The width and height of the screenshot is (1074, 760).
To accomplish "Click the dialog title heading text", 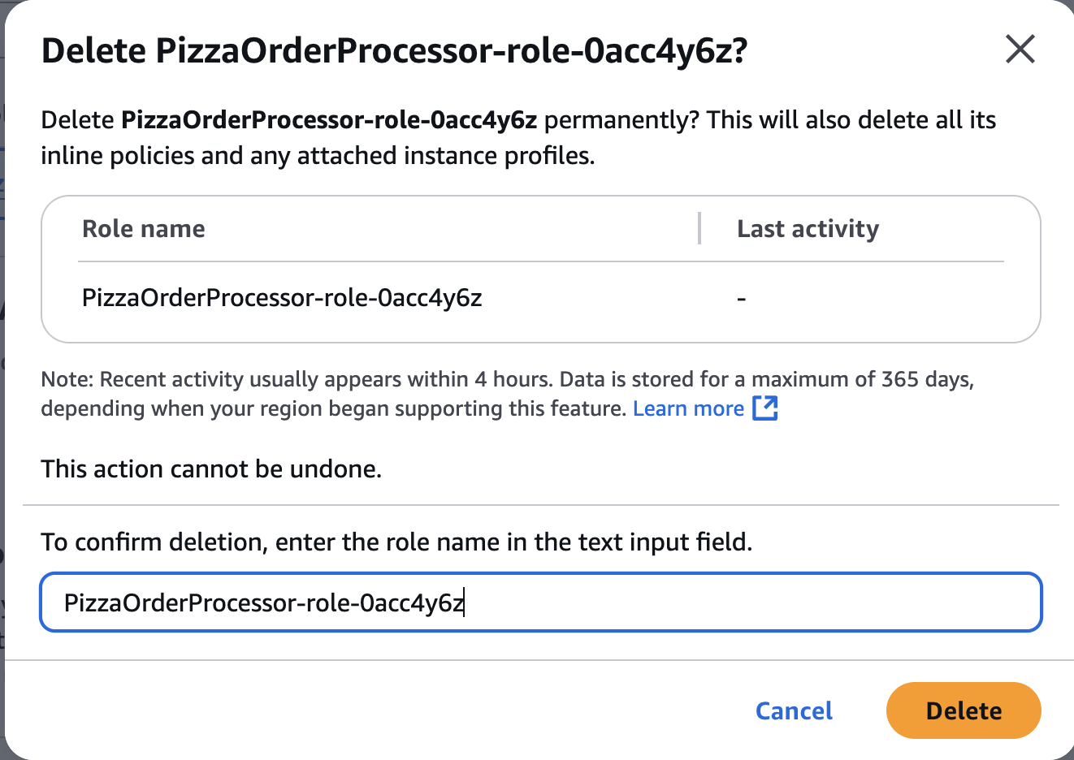I will (x=394, y=50).
